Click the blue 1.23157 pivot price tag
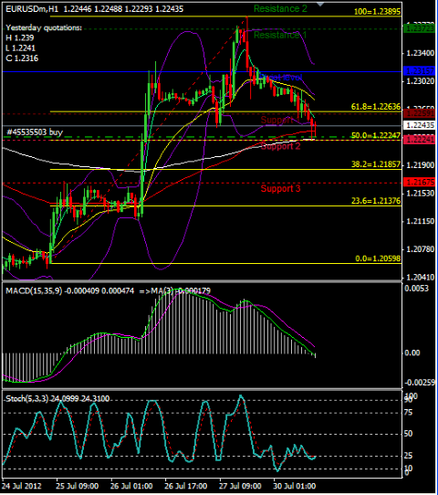438x495 pixels. click(420, 71)
